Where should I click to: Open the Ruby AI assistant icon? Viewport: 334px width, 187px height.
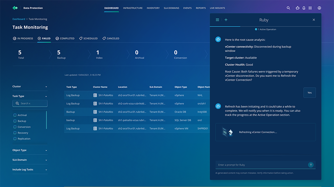click(297, 8)
